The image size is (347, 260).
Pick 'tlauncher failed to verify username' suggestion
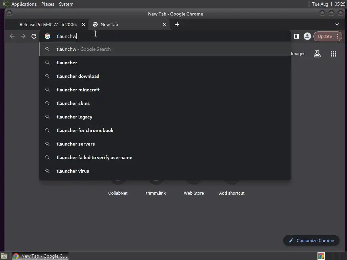(165, 157)
